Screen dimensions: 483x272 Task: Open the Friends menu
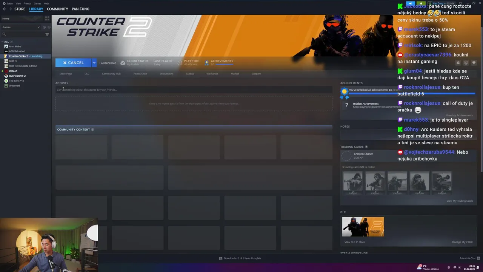tap(28, 3)
